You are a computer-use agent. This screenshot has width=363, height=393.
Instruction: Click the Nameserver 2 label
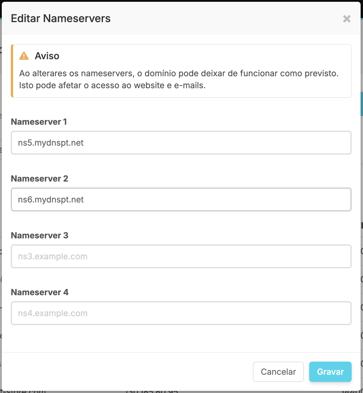click(x=39, y=179)
